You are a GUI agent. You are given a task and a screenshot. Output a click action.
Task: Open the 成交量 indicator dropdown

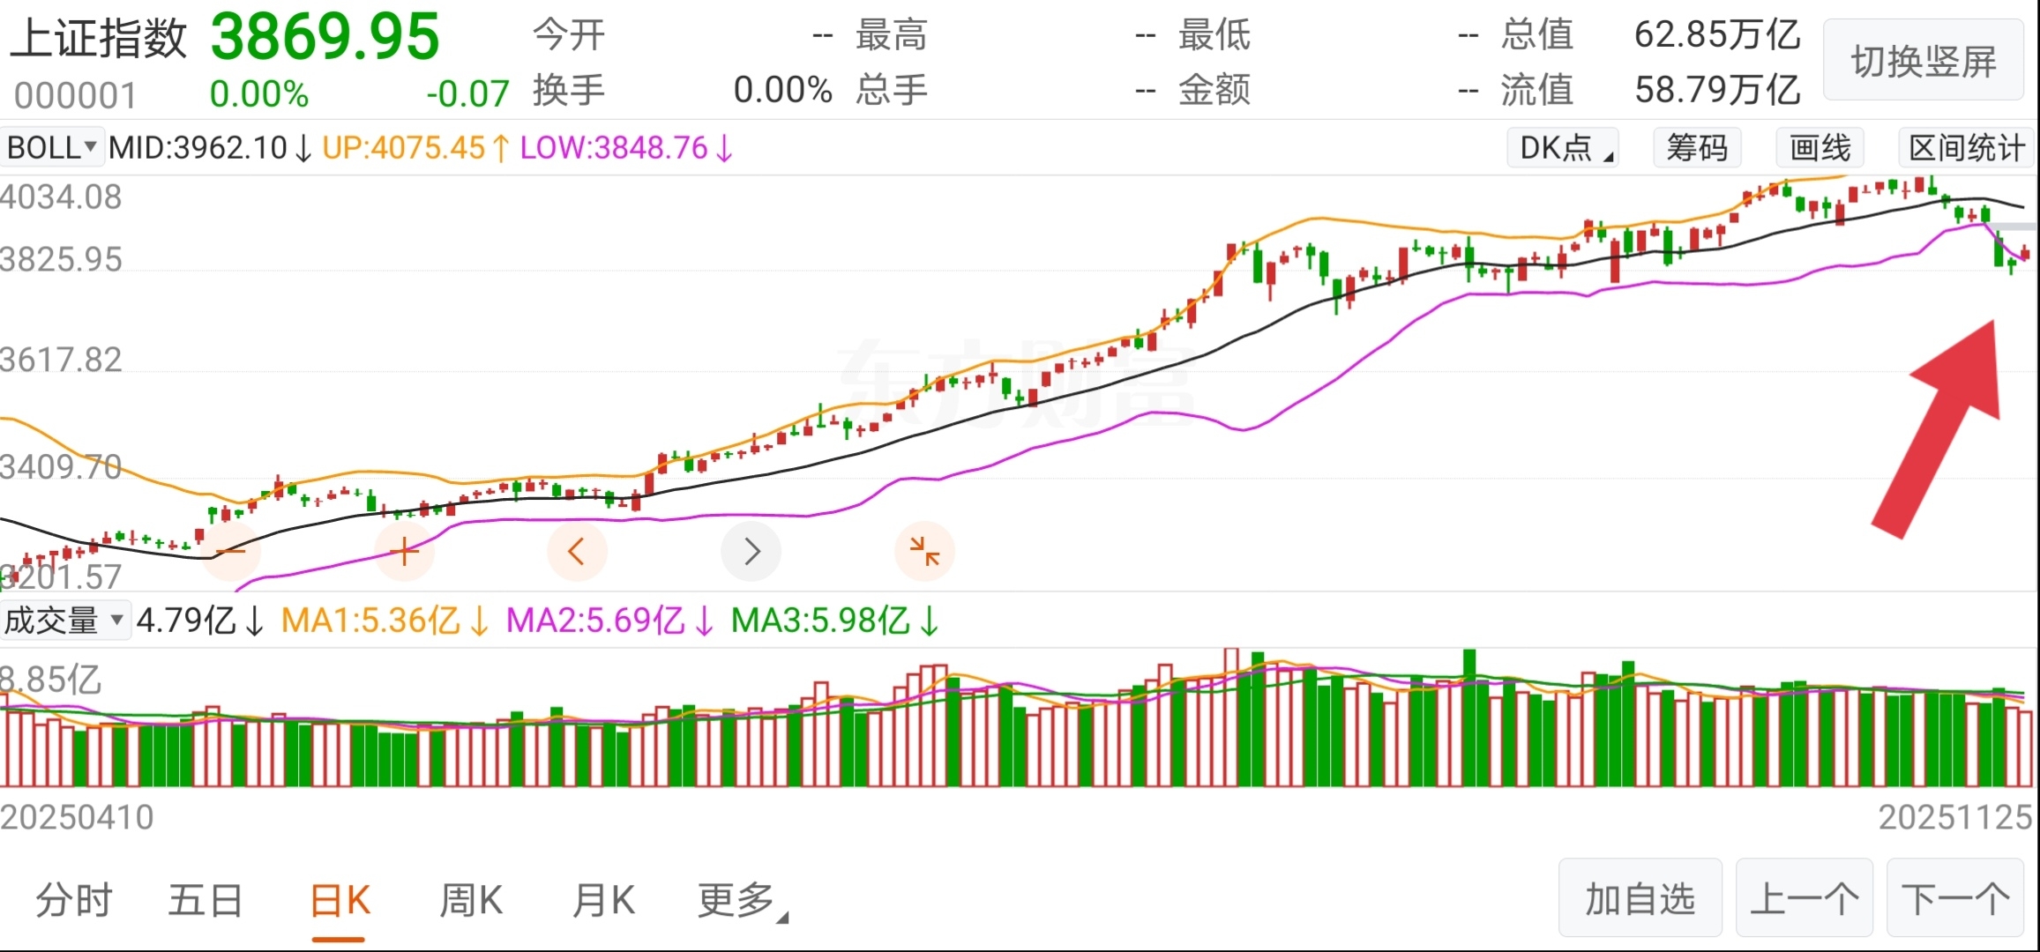pos(64,621)
